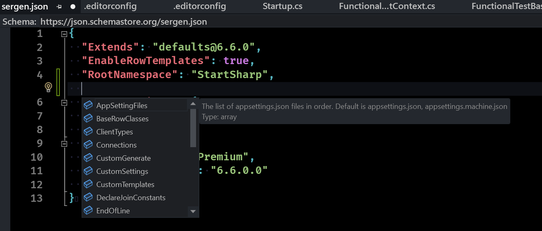Choose CustomGenerate suggestion
Viewport: 542px width, 231px height.
coord(135,158)
